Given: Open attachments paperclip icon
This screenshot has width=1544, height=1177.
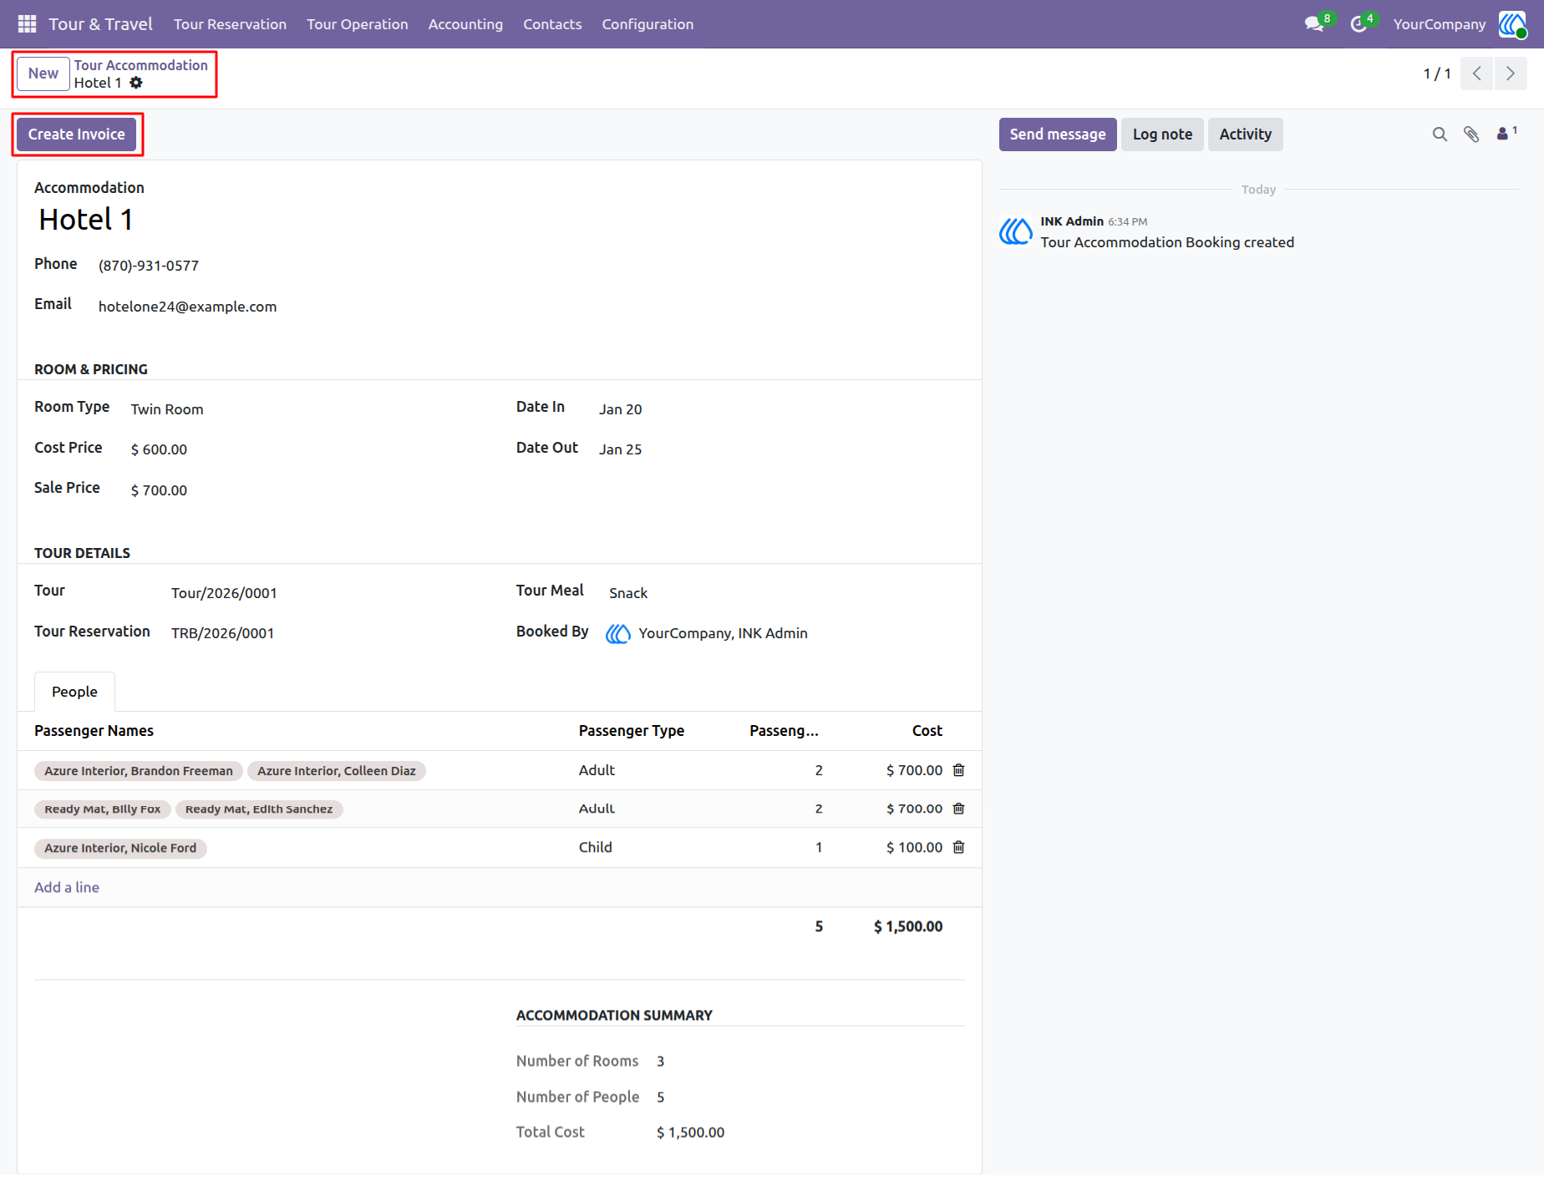Looking at the screenshot, I should coord(1471,134).
